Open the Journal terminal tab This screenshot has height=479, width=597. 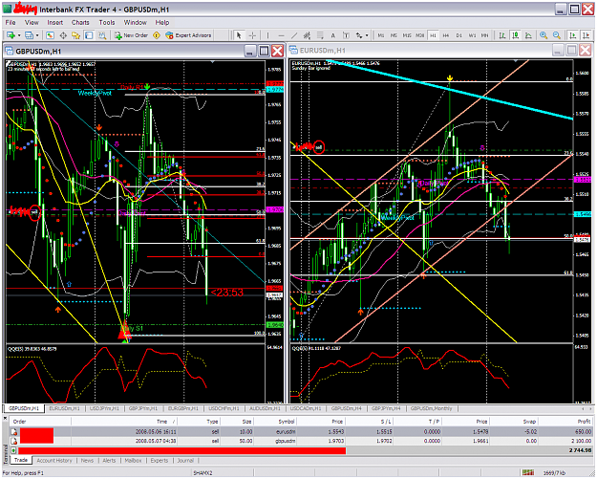(185, 460)
